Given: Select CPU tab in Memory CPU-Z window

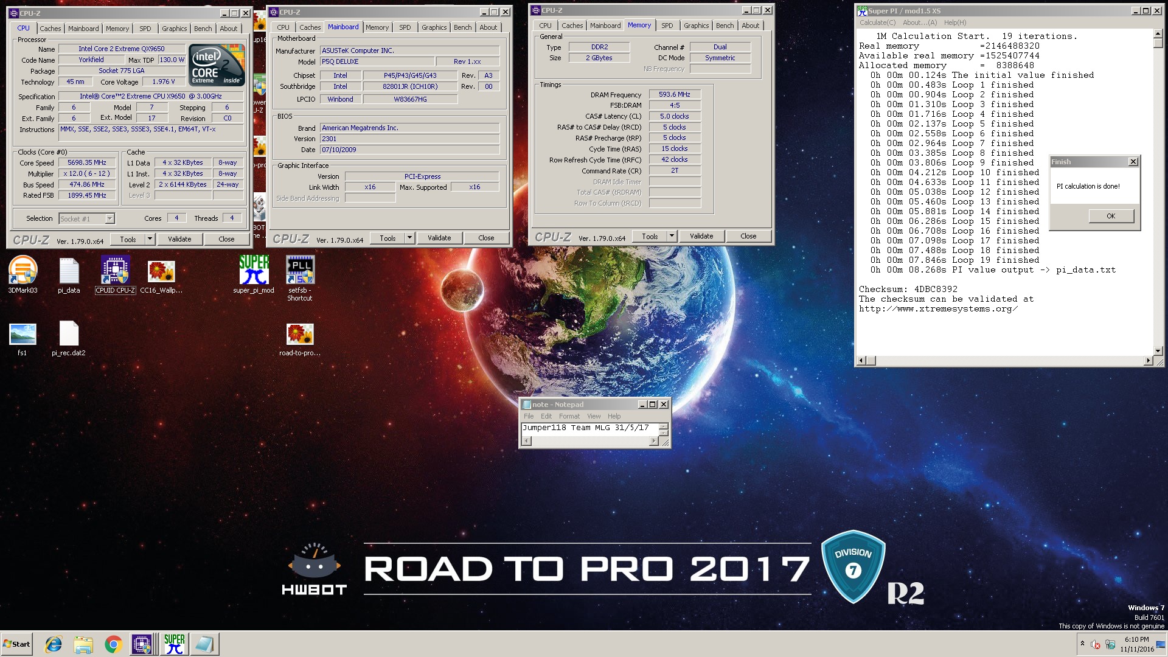Looking at the screenshot, I should click(x=546, y=26).
